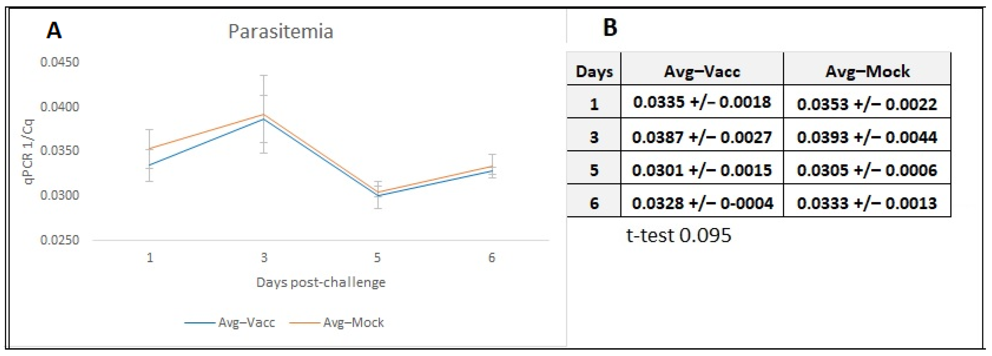The width and height of the screenshot is (992, 356).
Task: Click the Avg–Mock table column header
Action: [x=867, y=71]
